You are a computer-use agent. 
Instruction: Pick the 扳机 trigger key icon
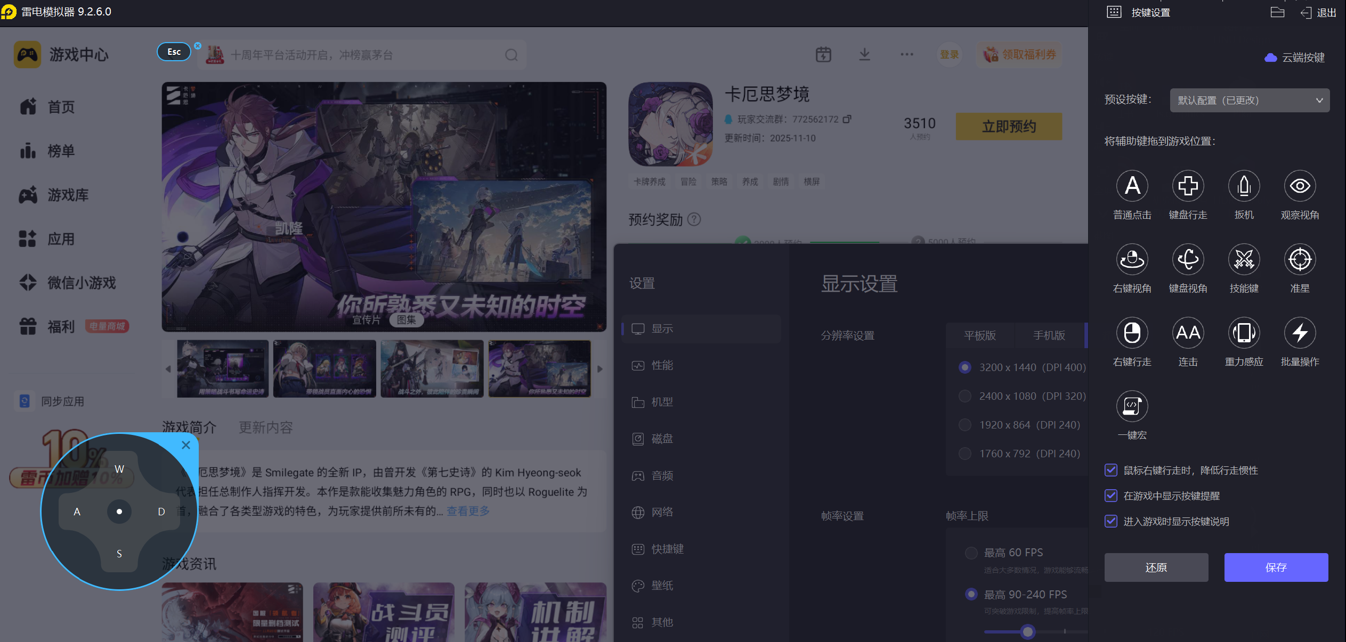click(1244, 186)
